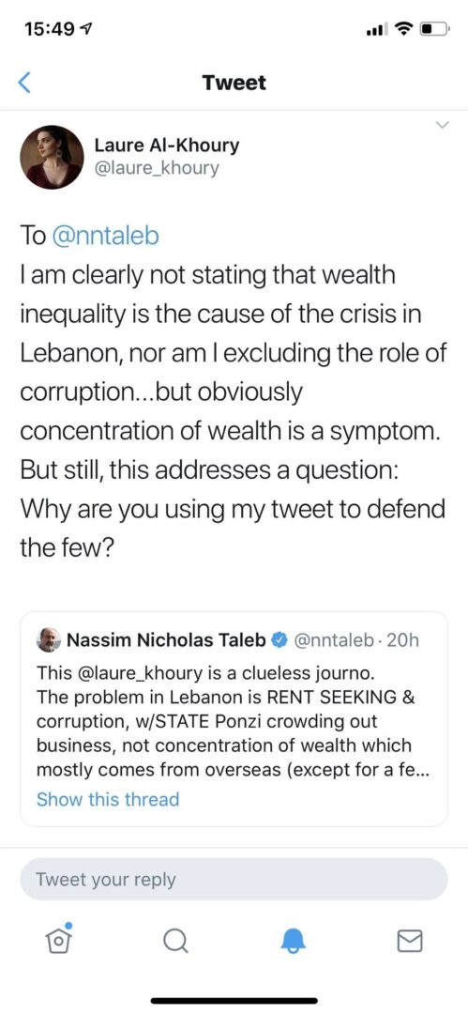Viewport: 468px width, 1014px height.
Task: Tap the 'Tweet' header title
Action: (x=234, y=83)
